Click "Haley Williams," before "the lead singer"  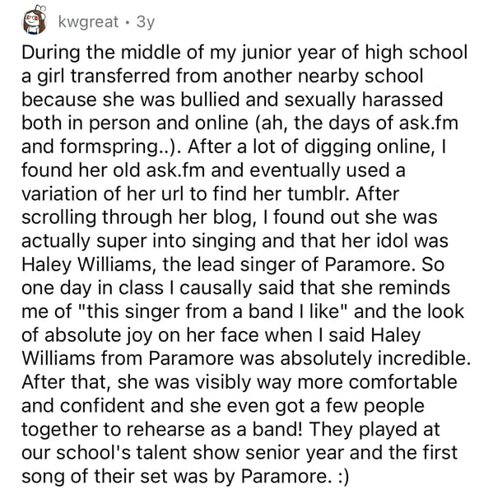pos(89,265)
